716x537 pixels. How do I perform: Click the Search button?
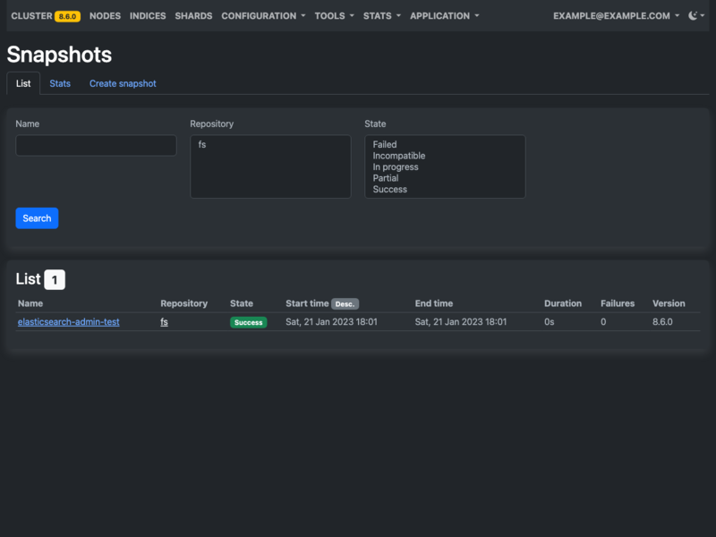coord(37,217)
